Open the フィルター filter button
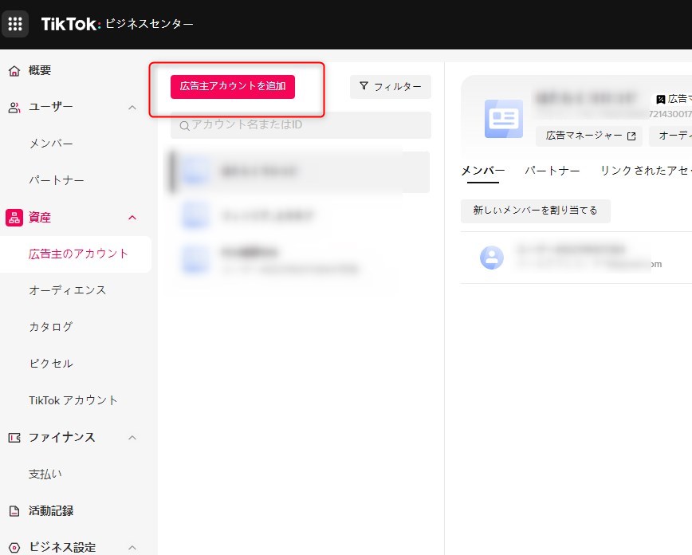This screenshot has height=555, width=692. coord(390,87)
